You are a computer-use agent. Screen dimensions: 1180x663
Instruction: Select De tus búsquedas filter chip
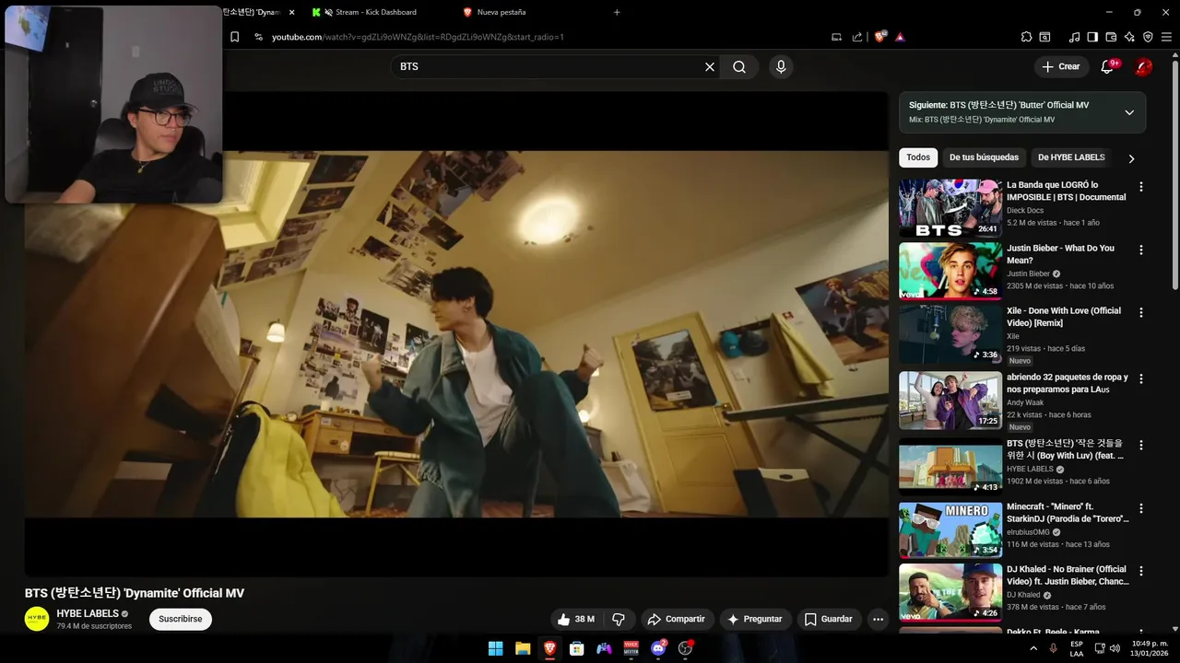pos(984,157)
